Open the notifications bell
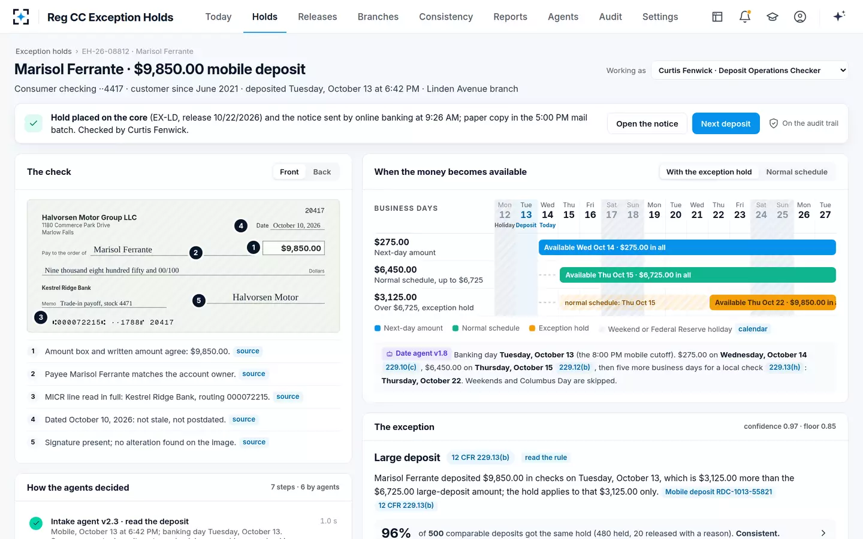The image size is (863, 539). tap(745, 17)
